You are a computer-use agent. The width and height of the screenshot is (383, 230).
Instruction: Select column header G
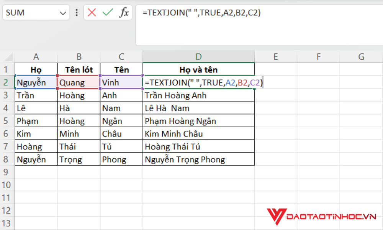[361, 56]
